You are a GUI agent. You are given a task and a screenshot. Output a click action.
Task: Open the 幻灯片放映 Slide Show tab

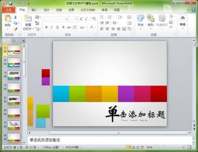88,10
